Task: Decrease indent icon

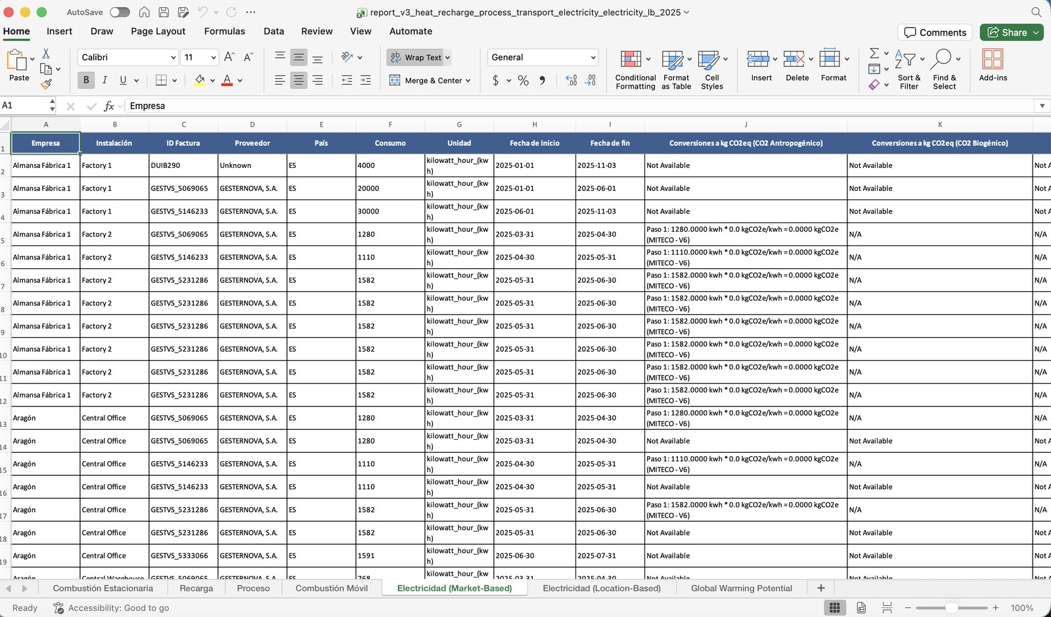Action: pyautogui.click(x=347, y=80)
